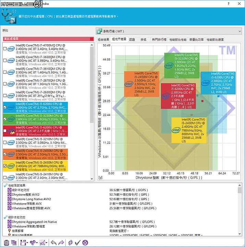The image size is (245, 247).
Task: Click the Intel logo of the i5-3210M row
Action: click(x=11, y=143)
